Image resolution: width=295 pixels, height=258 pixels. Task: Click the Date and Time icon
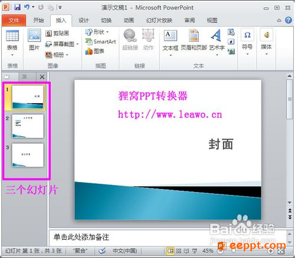[231, 32]
